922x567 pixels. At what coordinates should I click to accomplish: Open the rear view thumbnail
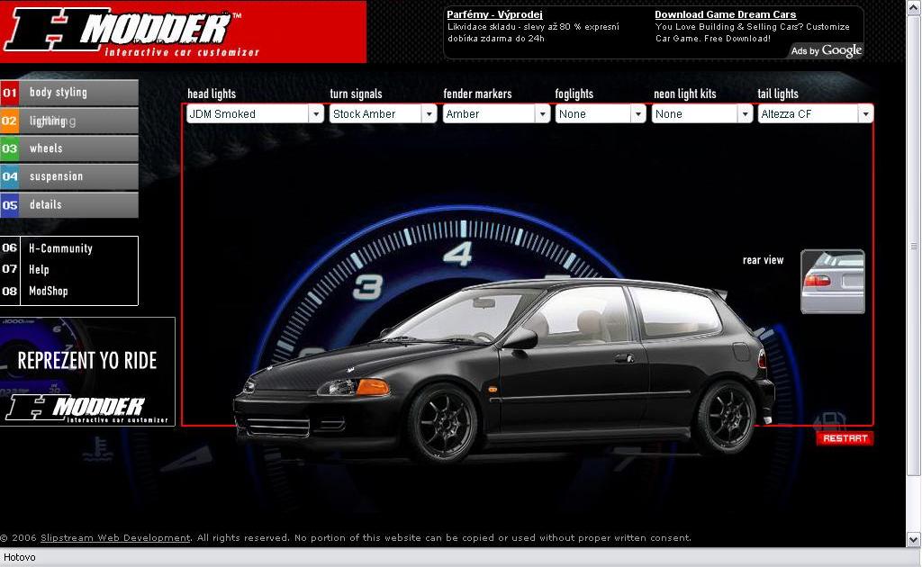point(832,282)
